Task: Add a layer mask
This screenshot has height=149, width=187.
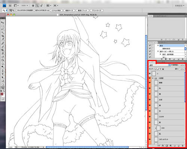Action: [167, 146]
